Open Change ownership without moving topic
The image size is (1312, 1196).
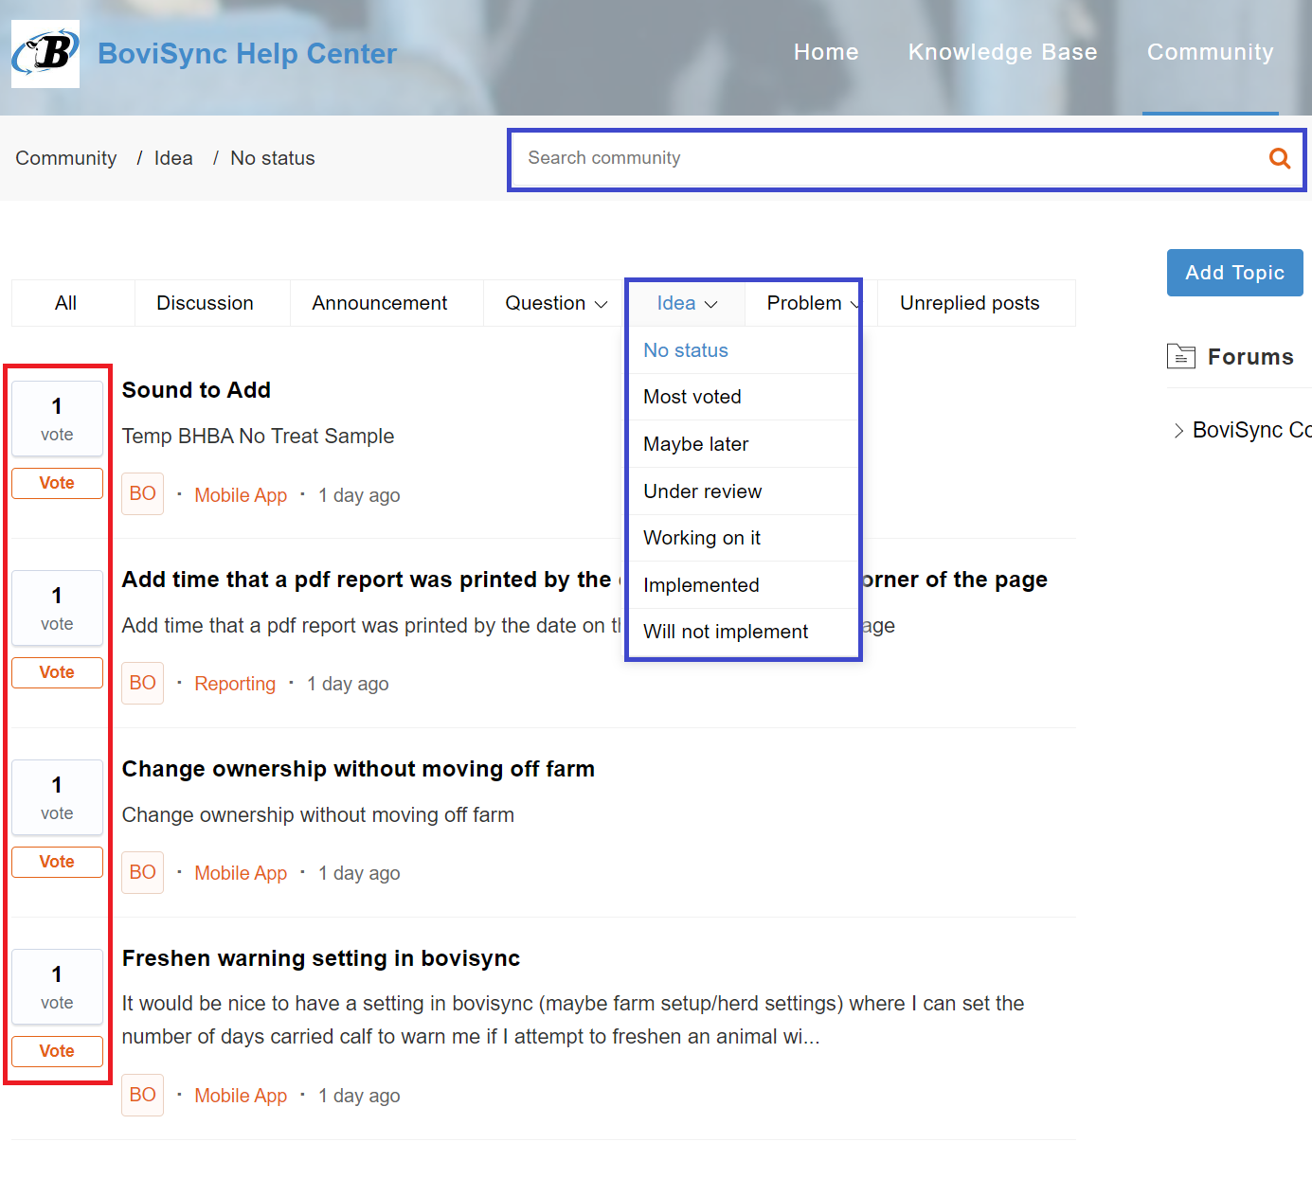coord(358,769)
